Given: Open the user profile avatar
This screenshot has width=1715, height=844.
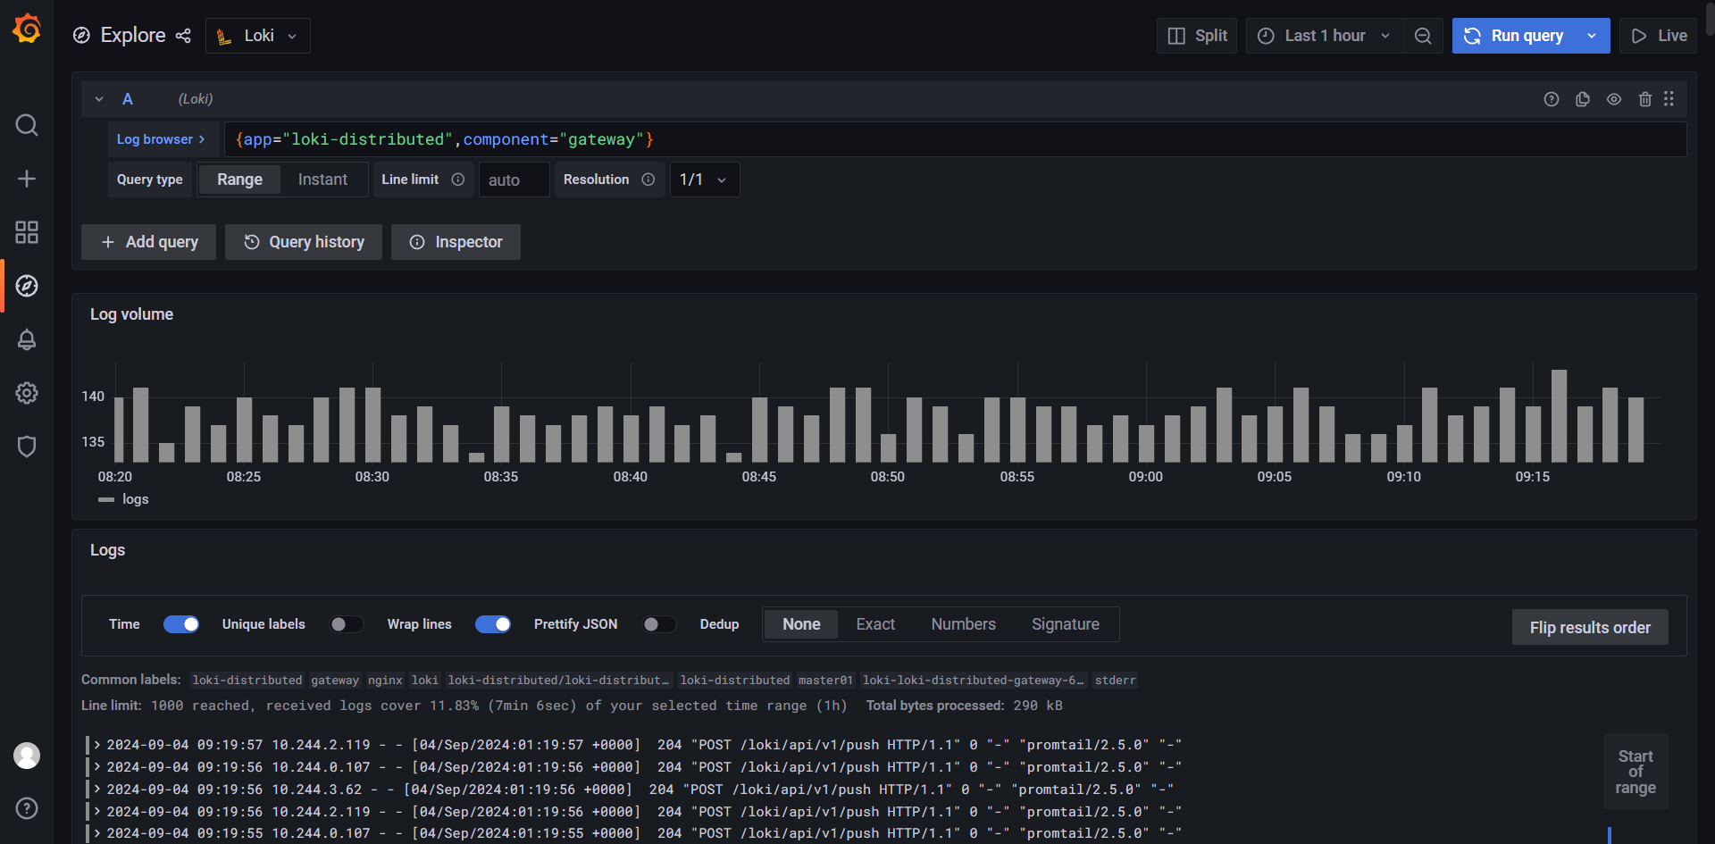Looking at the screenshot, I should pyautogui.click(x=27, y=756).
